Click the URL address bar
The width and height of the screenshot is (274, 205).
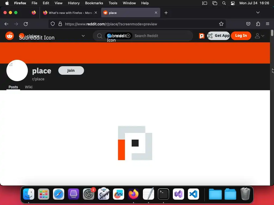(x=137, y=24)
